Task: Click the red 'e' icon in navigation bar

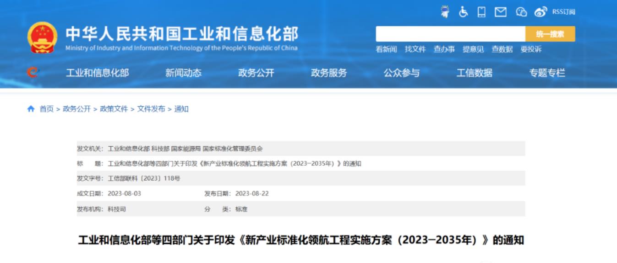Action: 33,73
